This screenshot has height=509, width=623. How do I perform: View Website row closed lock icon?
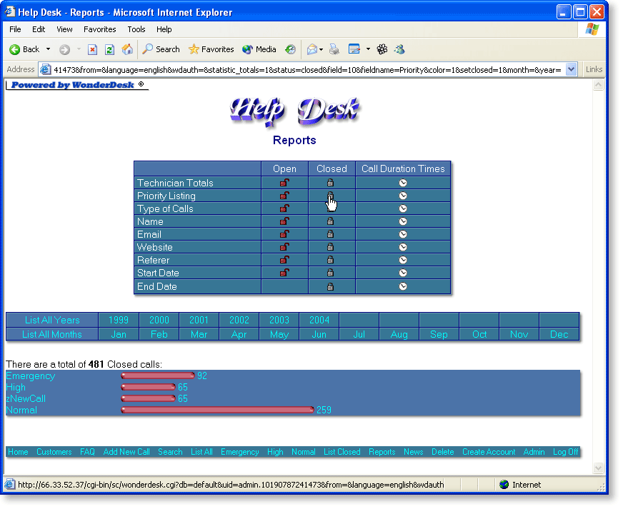click(330, 247)
